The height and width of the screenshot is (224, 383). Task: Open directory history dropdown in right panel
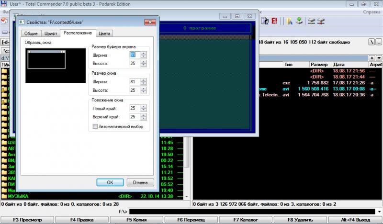[378, 56]
